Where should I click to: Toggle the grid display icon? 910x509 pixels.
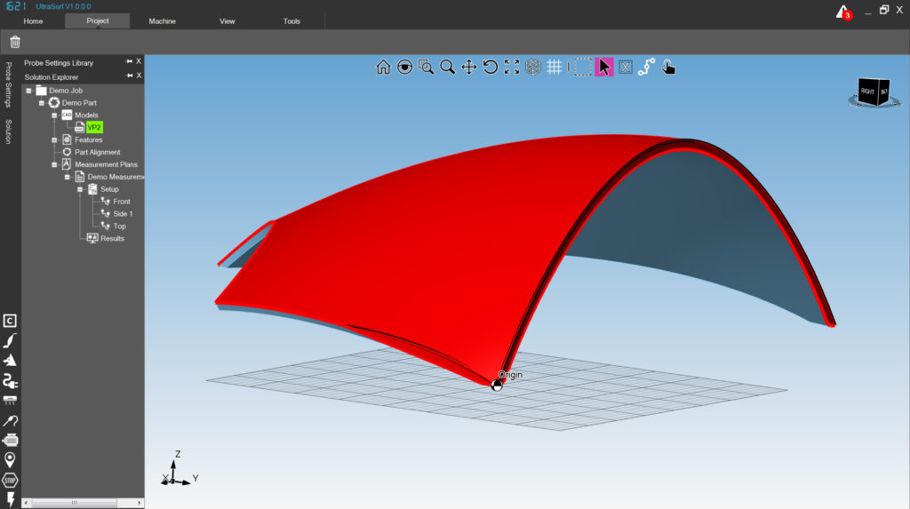click(554, 67)
